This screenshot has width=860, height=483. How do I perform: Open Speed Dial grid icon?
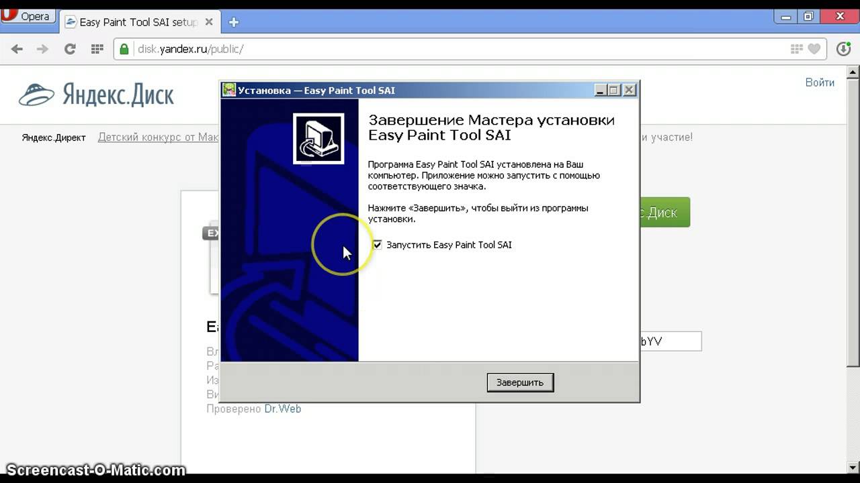(x=97, y=49)
